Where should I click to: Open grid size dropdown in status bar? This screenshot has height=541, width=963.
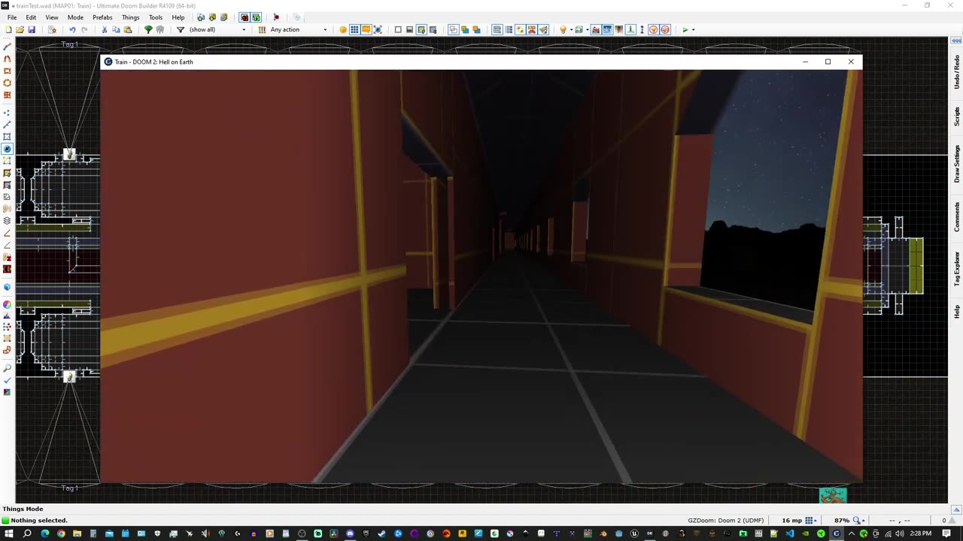[x=811, y=520]
